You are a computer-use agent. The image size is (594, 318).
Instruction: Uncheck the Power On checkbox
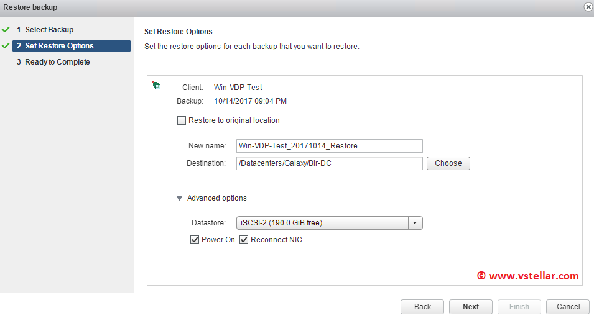tap(195, 240)
